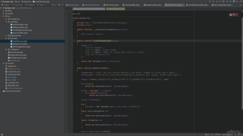Image resolution: width=243 pixels, height=136 pixels.
Task: Expand the Repositories folder
Action: pyautogui.click(x=6, y=36)
